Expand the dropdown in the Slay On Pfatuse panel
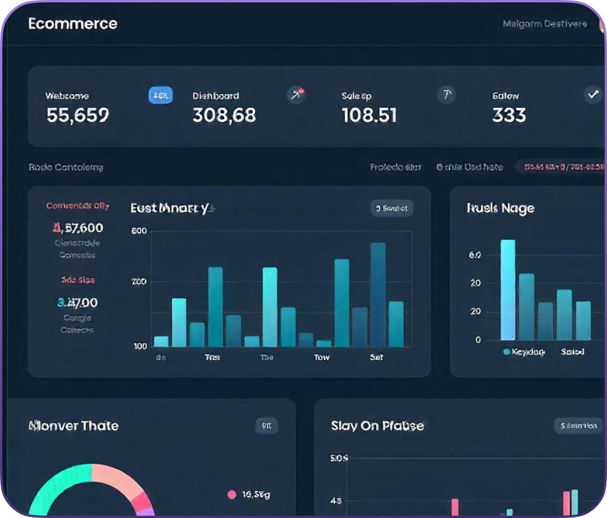 pos(578,426)
